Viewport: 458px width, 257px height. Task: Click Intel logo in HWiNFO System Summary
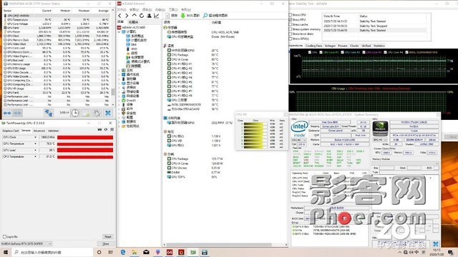coord(299,128)
